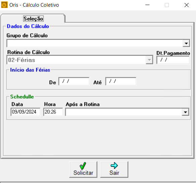
Task: Click the disabled maximize window button
Action: click(167, 5)
